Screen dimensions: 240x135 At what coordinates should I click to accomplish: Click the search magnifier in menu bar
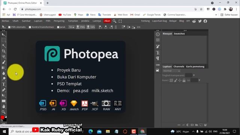pyautogui.click(x=114, y=21)
